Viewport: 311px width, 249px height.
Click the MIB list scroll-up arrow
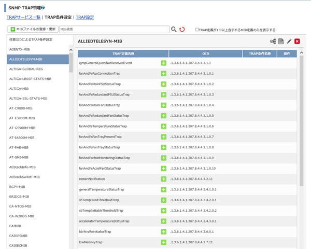[x=71, y=50]
